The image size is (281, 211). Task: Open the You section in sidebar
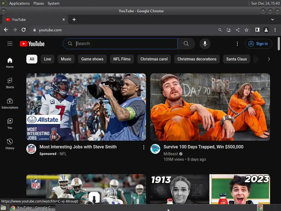pyautogui.click(x=10, y=124)
